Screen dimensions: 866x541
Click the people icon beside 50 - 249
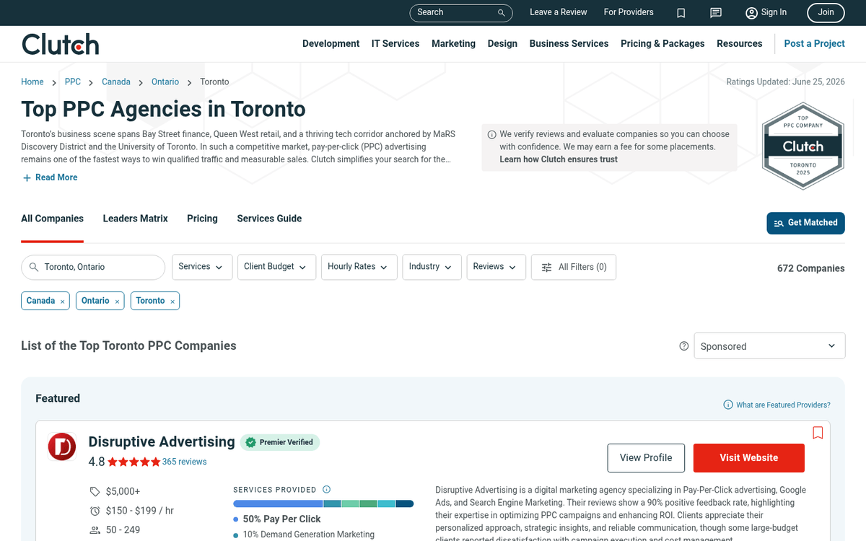tap(95, 530)
